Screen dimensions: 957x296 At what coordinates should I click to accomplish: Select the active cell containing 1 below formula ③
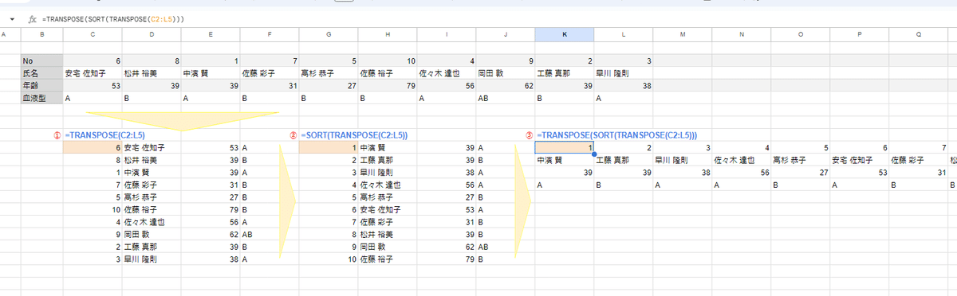565,147
